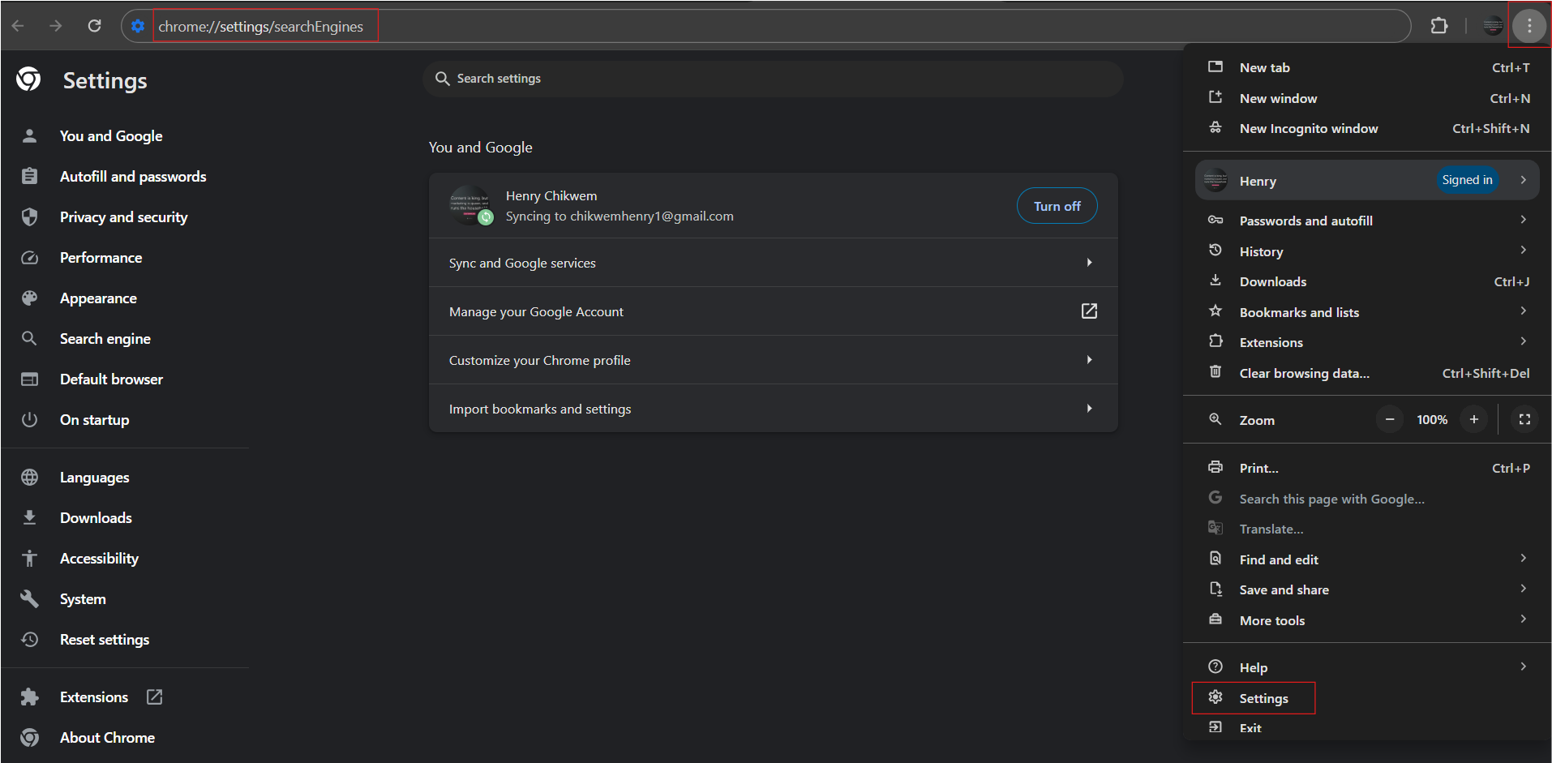Click the browser forward arrow
1552x763 pixels.
55,26
